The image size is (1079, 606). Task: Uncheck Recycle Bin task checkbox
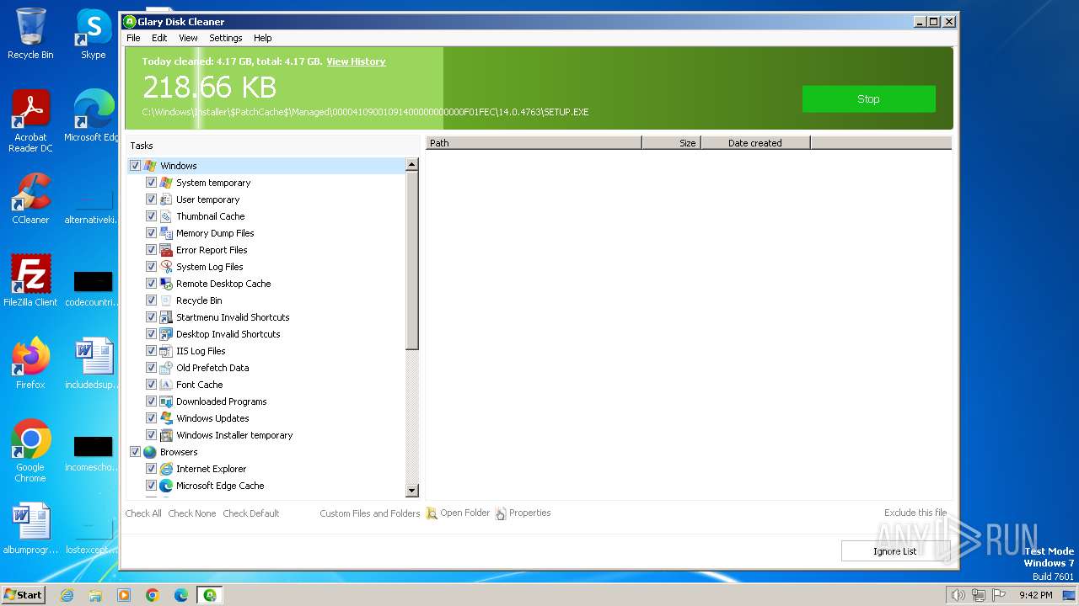(x=151, y=300)
